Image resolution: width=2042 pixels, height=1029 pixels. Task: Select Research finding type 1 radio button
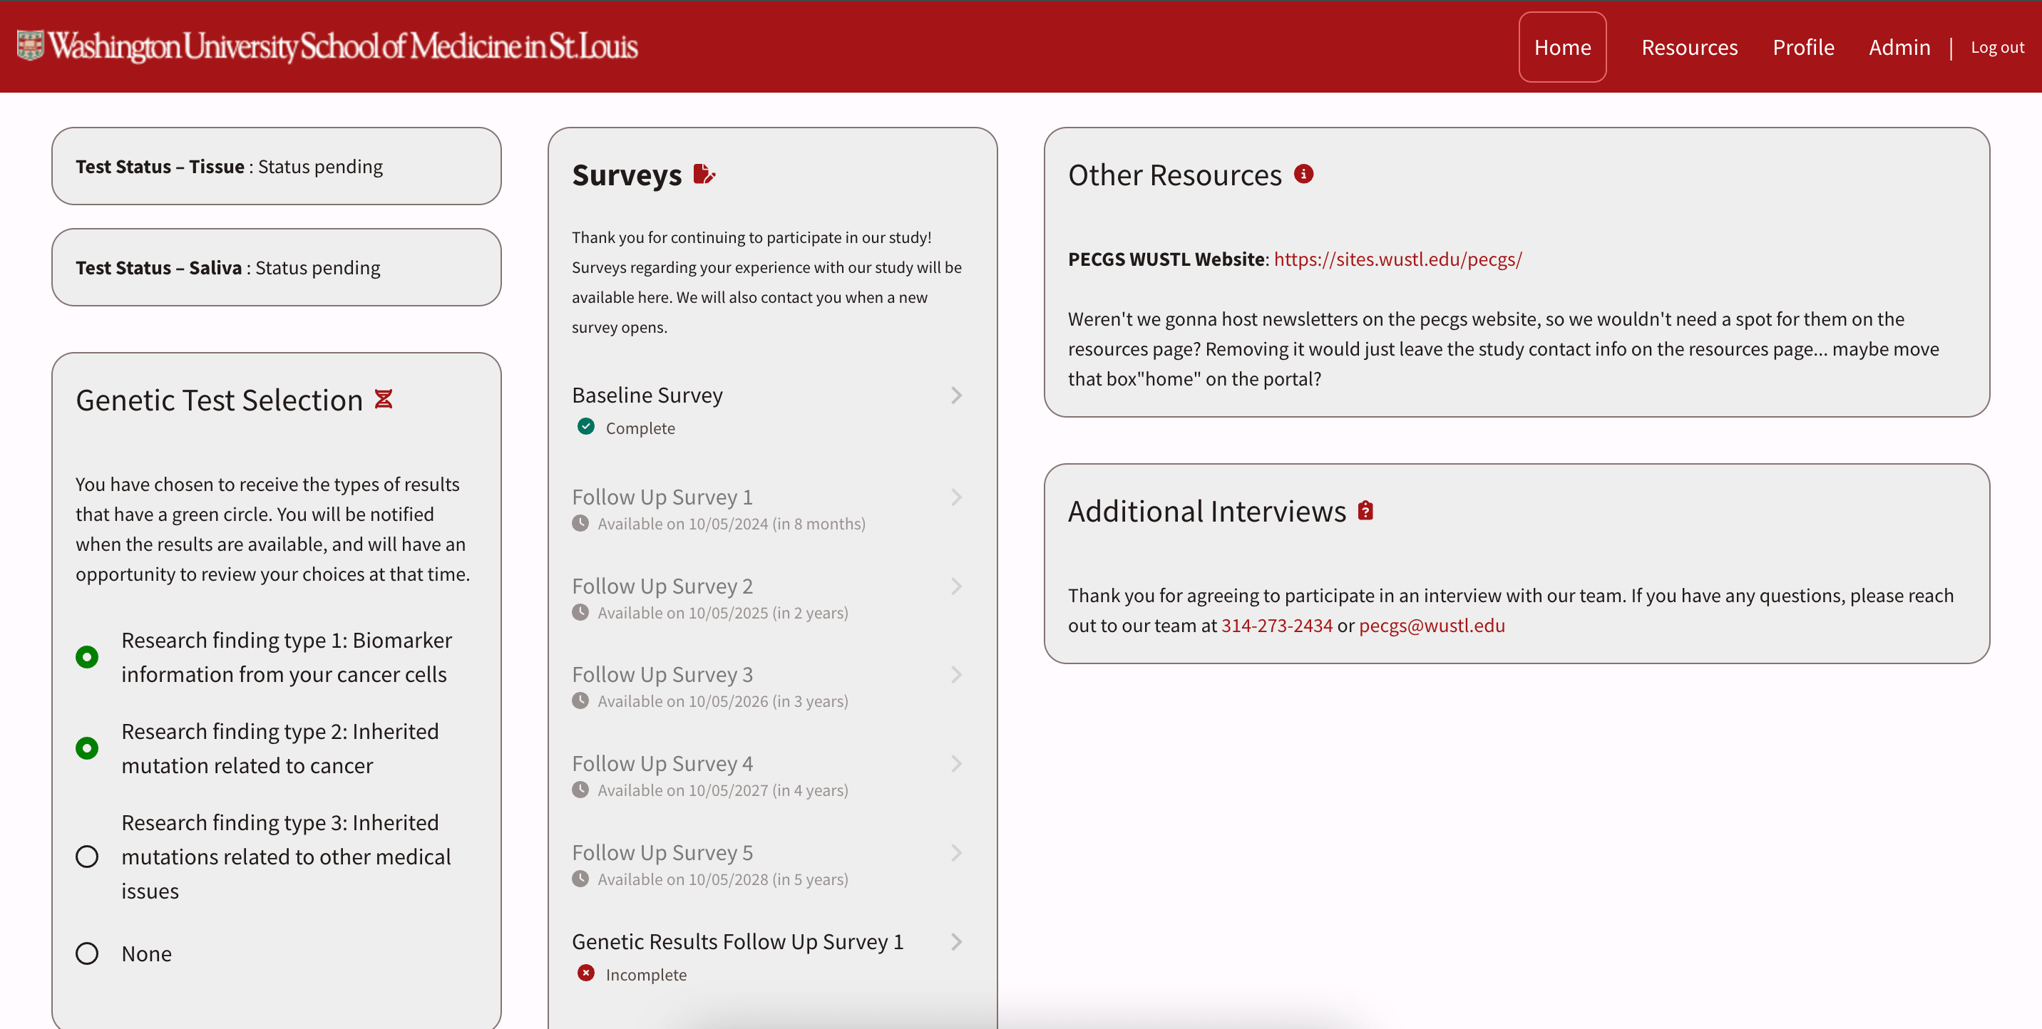pos(87,657)
